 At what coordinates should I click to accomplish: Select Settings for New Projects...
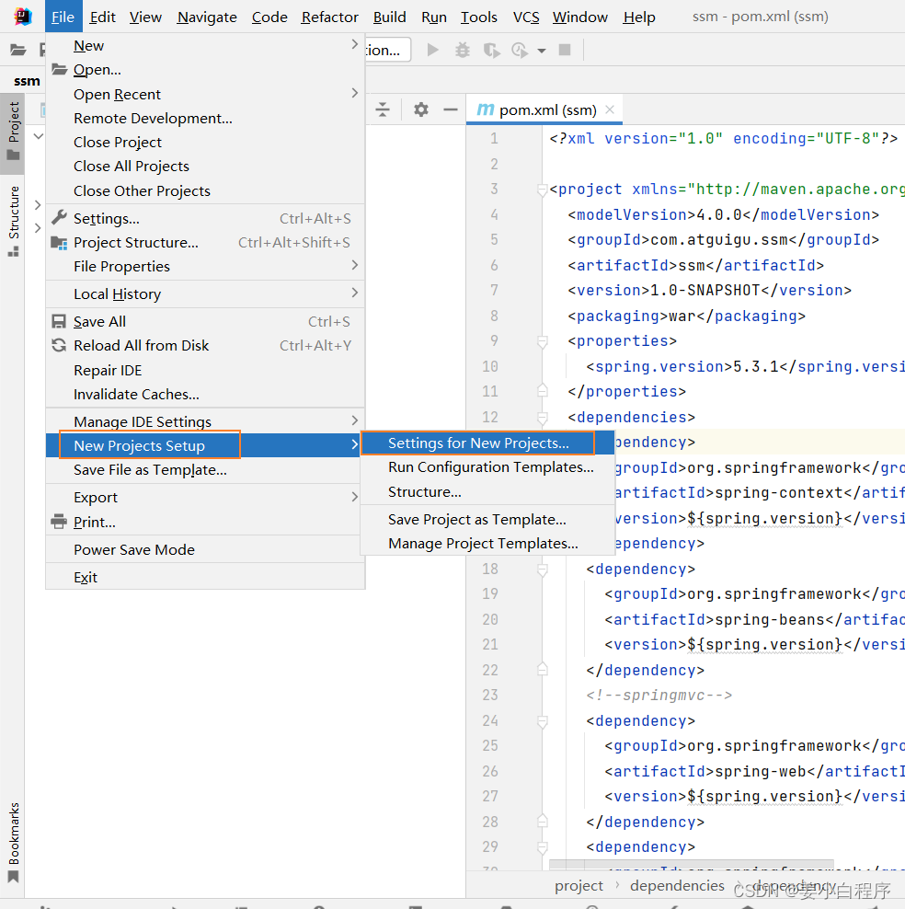(478, 443)
